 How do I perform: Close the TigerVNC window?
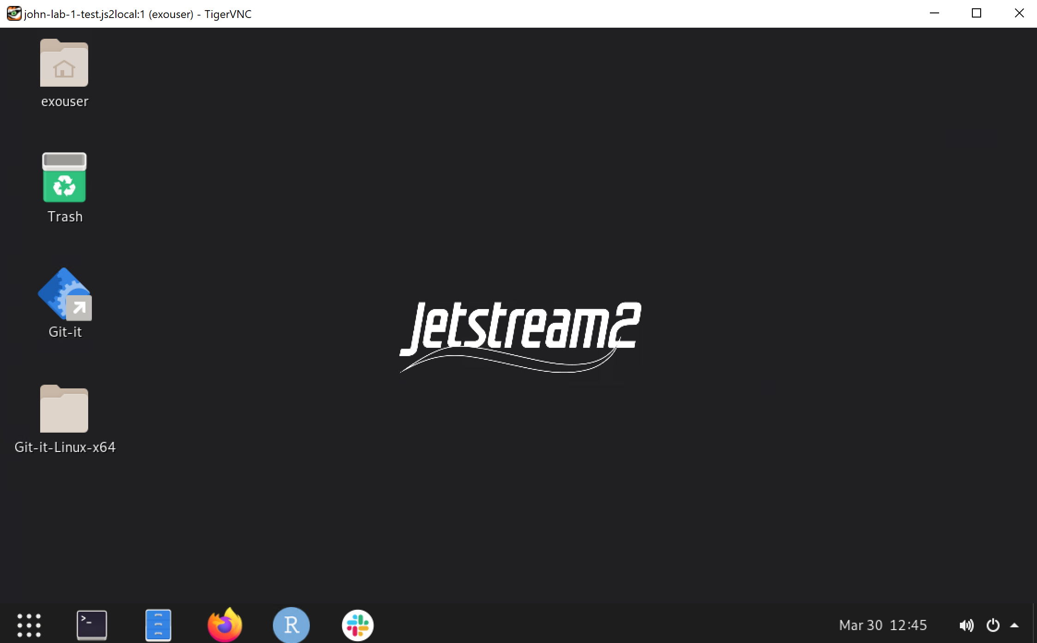(1019, 13)
